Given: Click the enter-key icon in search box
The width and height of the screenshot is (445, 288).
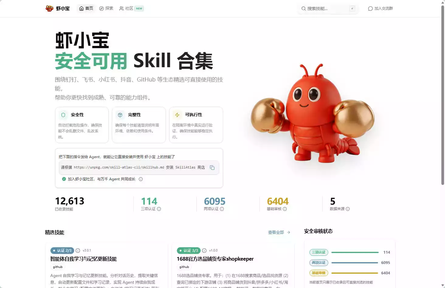Looking at the screenshot, I should pos(352,9).
